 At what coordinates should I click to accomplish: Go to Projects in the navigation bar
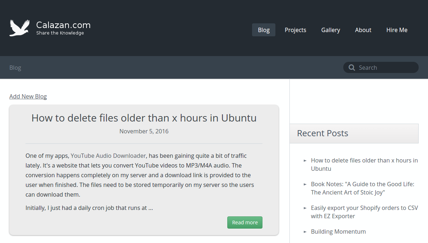pos(295,30)
